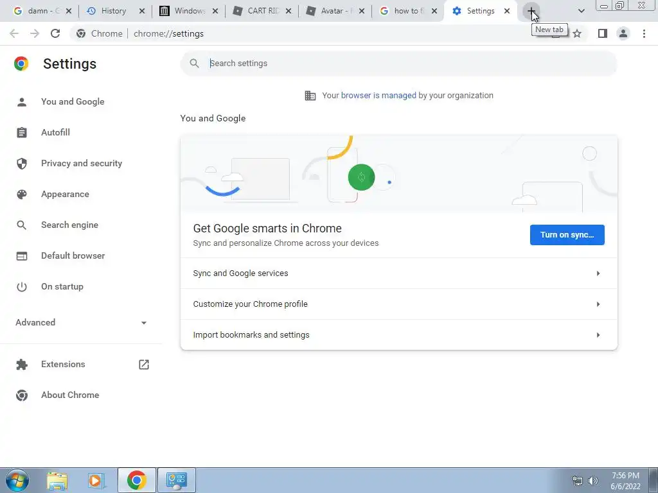
Task: Click Chrome icon in taskbar
Action: [136, 480]
